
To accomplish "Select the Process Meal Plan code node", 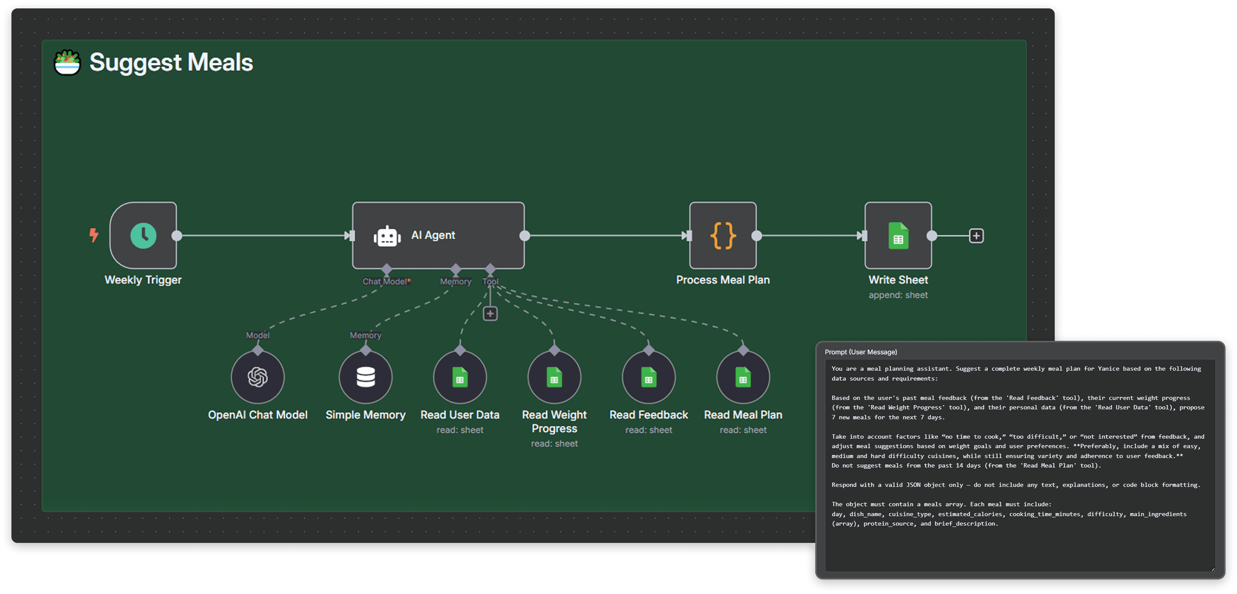I will 723,235.
